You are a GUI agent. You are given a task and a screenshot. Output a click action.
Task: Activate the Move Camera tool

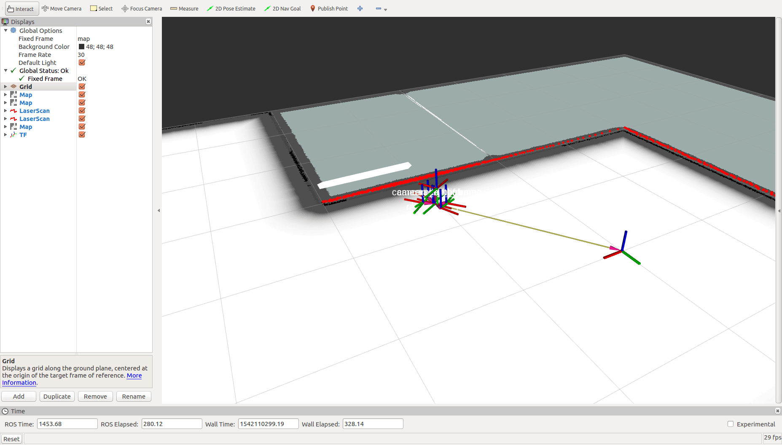point(62,8)
